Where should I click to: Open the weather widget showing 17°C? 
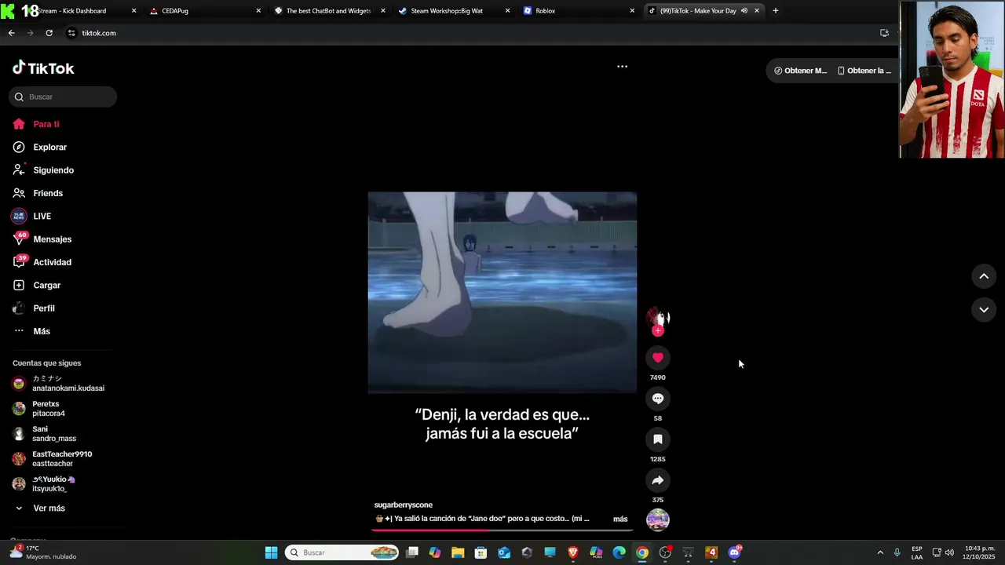point(43,552)
